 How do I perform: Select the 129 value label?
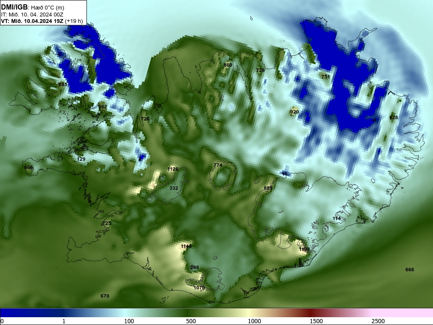coord(81,159)
